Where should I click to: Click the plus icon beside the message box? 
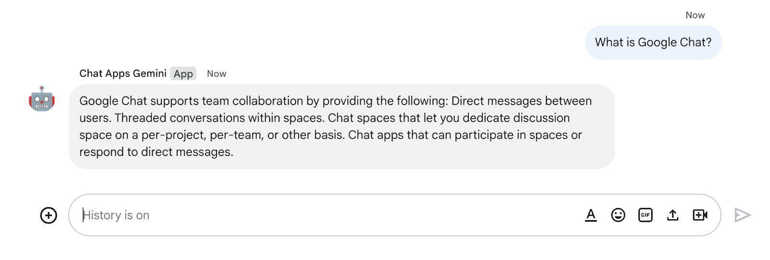[x=48, y=215]
